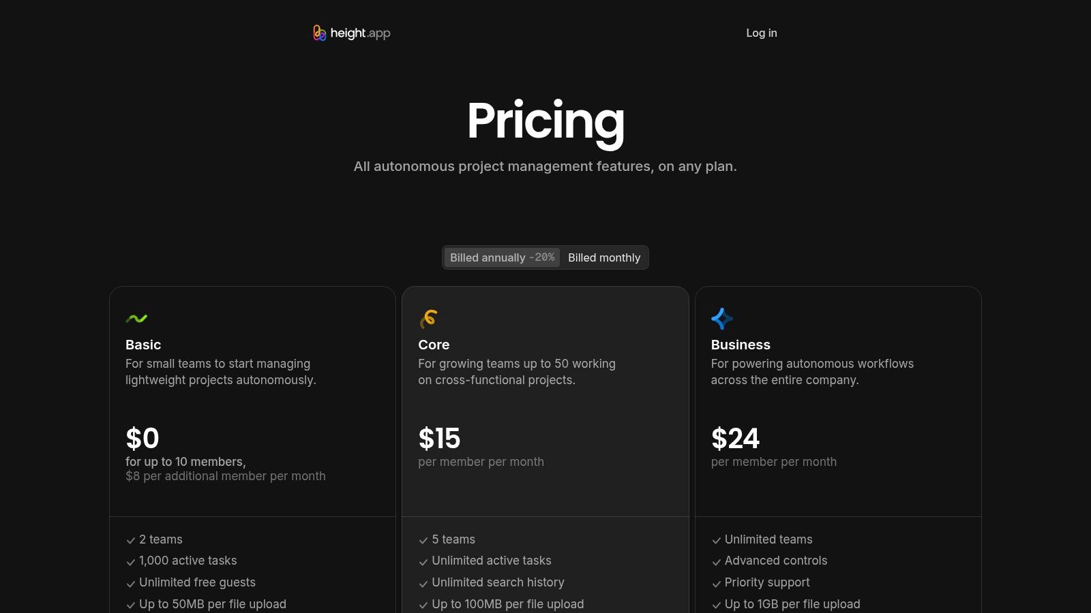Click the Unlimited search history feature
Screen dimensions: 1091x613
[498, 582]
